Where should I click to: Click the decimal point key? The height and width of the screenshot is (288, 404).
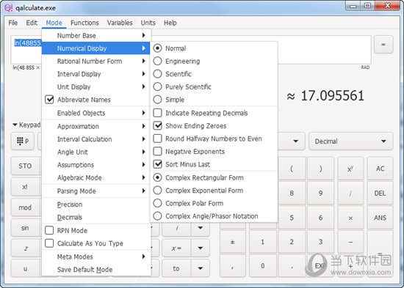click(x=292, y=266)
